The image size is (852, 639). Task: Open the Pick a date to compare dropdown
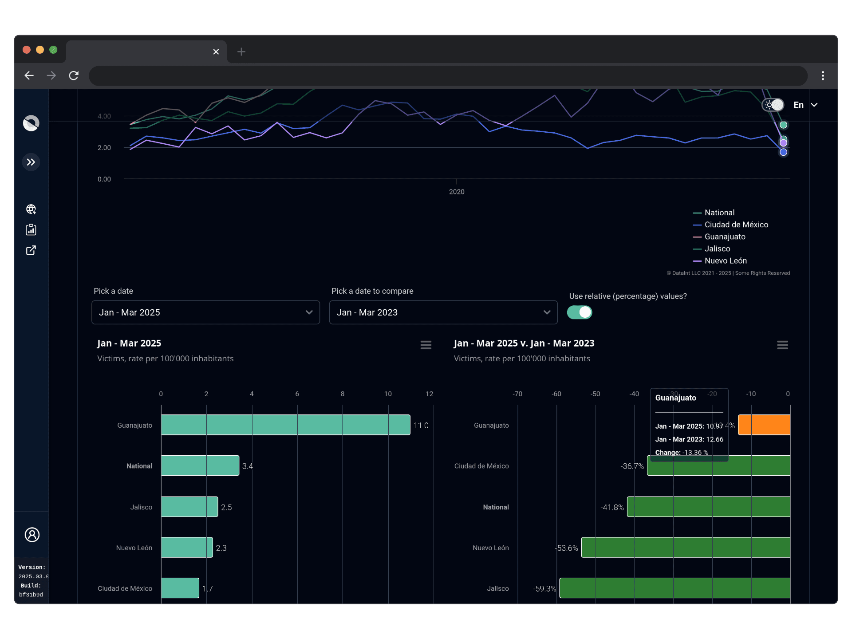tap(443, 312)
